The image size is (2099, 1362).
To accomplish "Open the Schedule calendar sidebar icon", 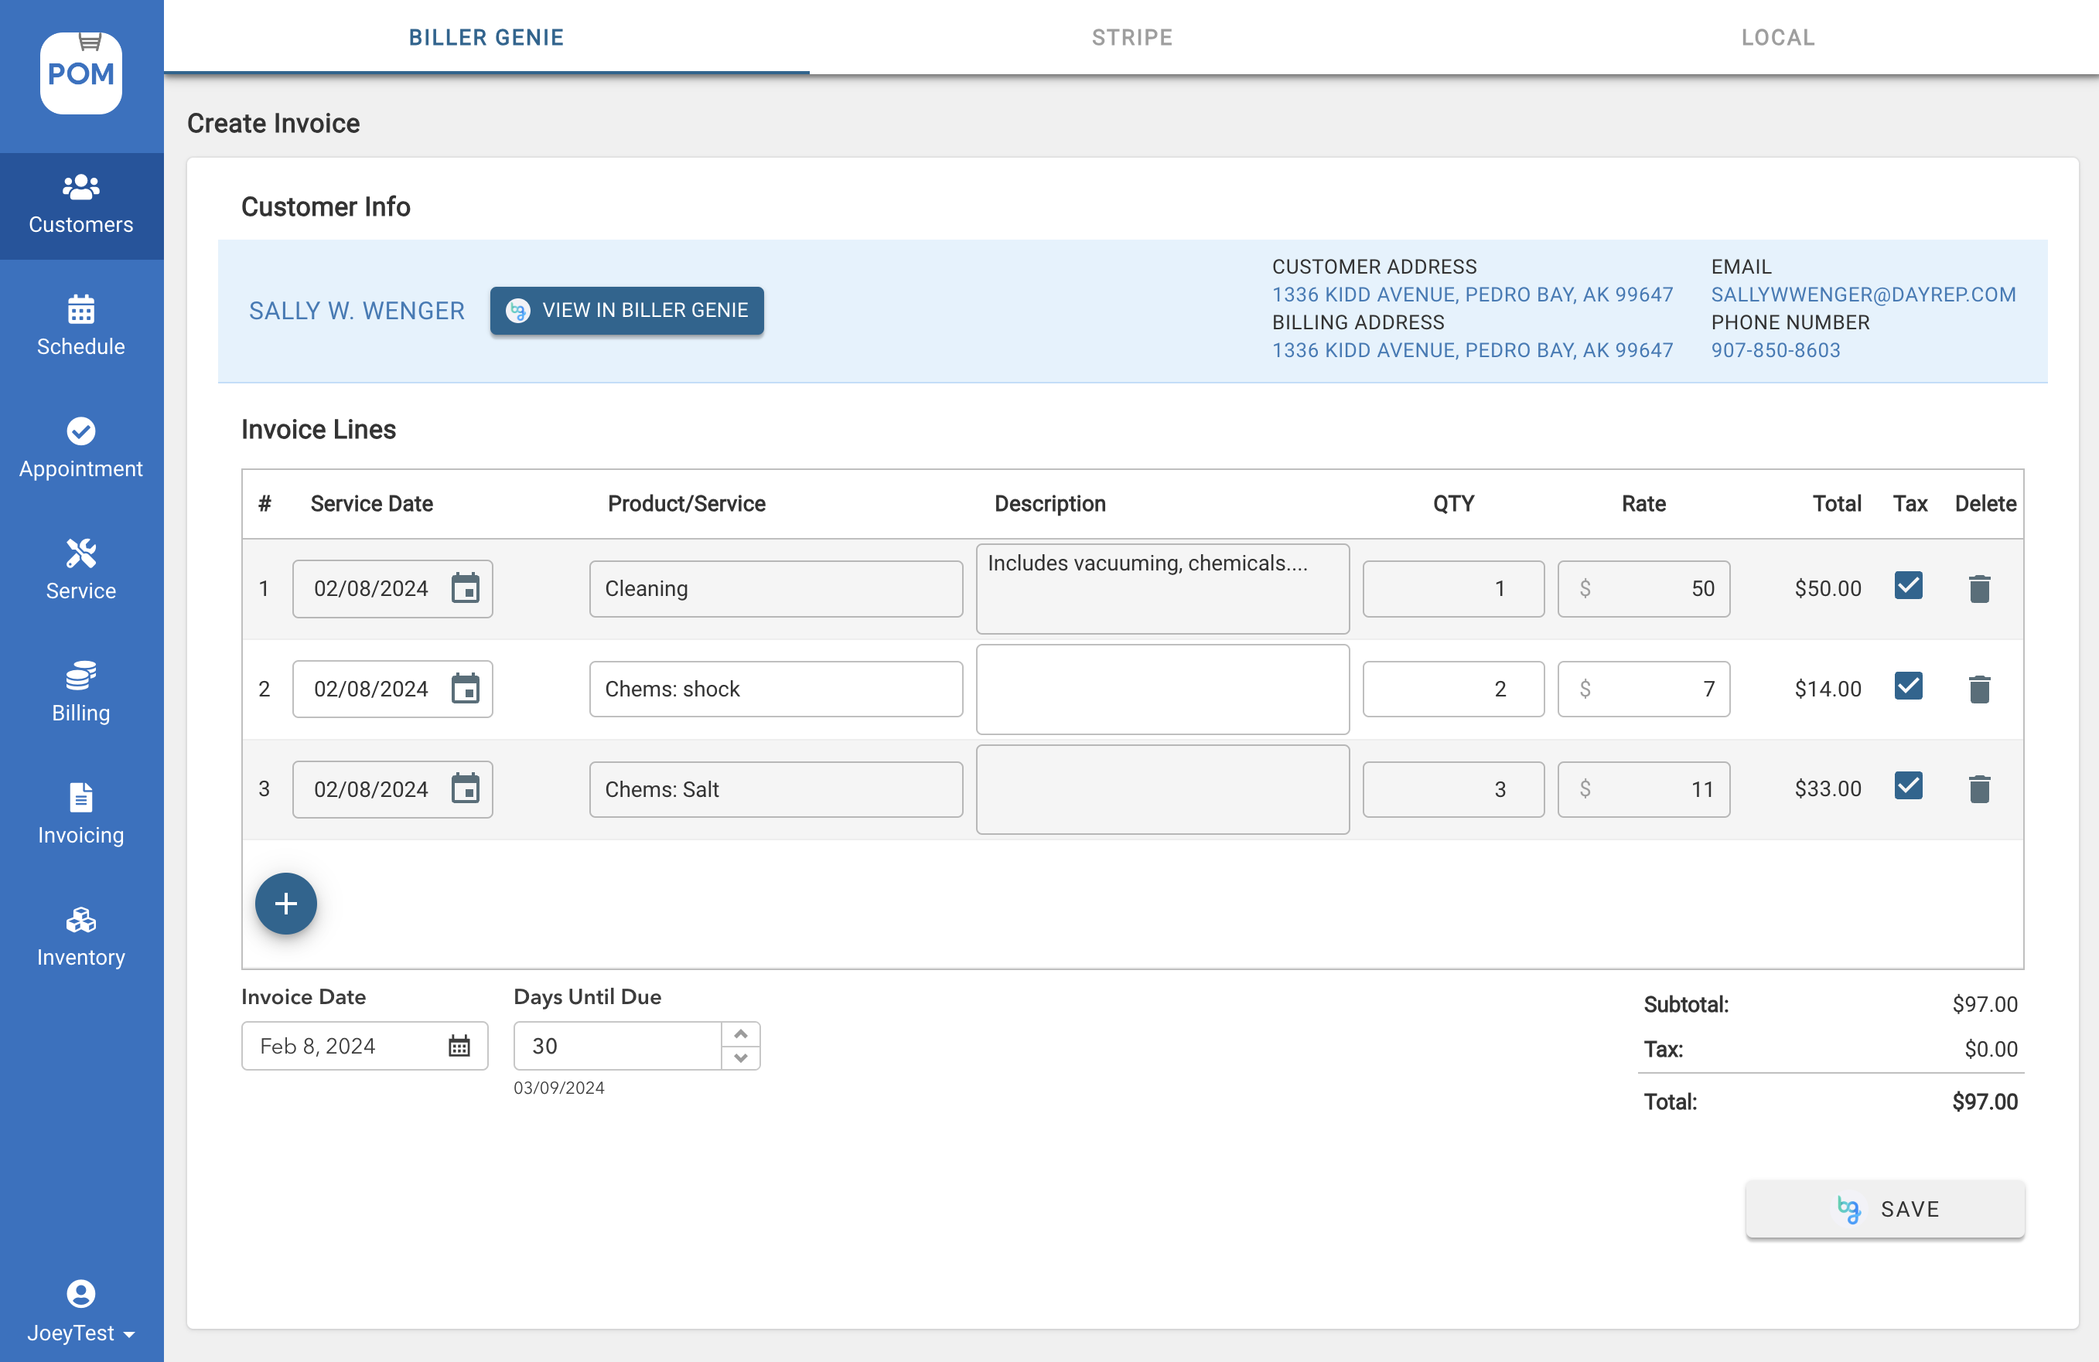I will click(80, 310).
